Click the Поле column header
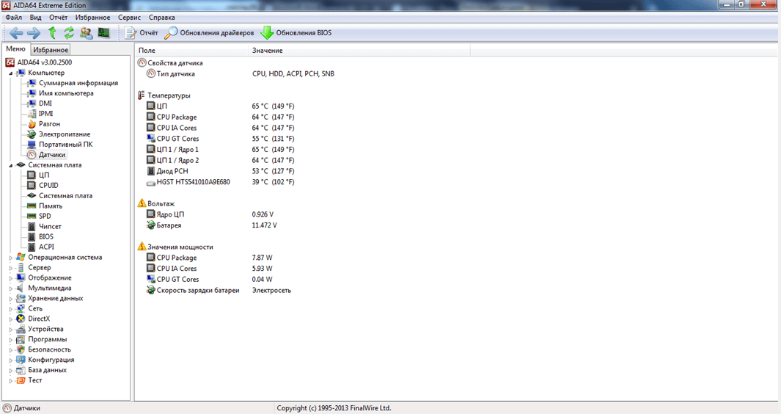The height and width of the screenshot is (414, 781). (191, 51)
